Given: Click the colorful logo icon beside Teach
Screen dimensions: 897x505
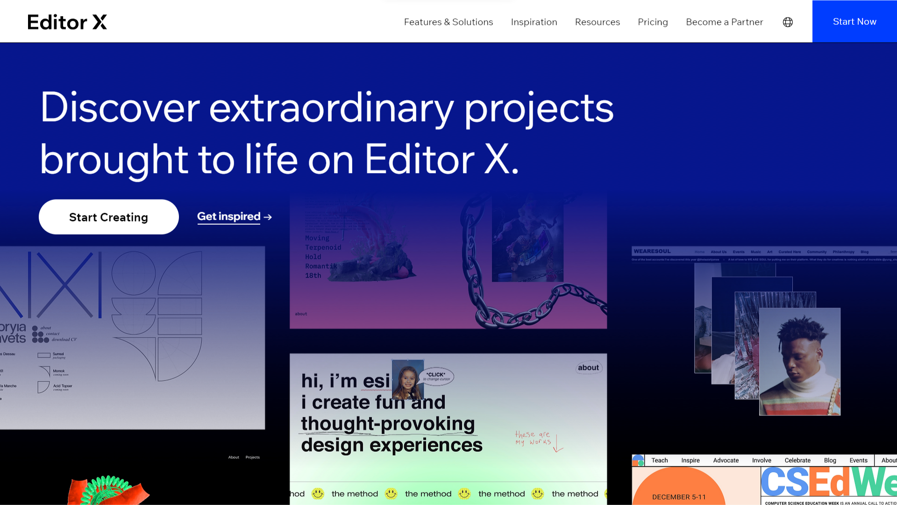Looking at the screenshot, I should click(638, 461).
